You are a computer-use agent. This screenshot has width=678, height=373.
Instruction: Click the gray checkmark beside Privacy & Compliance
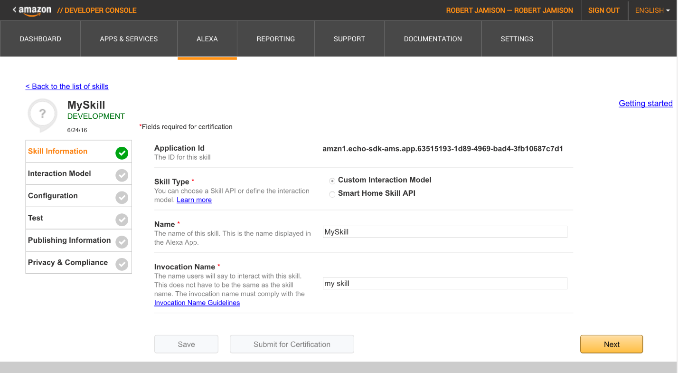coord(122,264)
